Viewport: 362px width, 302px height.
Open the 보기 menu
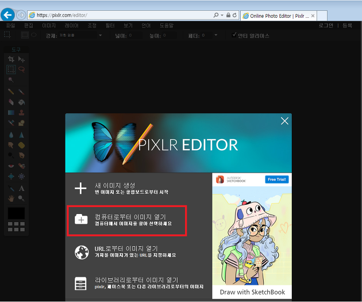tap(128, 25)
